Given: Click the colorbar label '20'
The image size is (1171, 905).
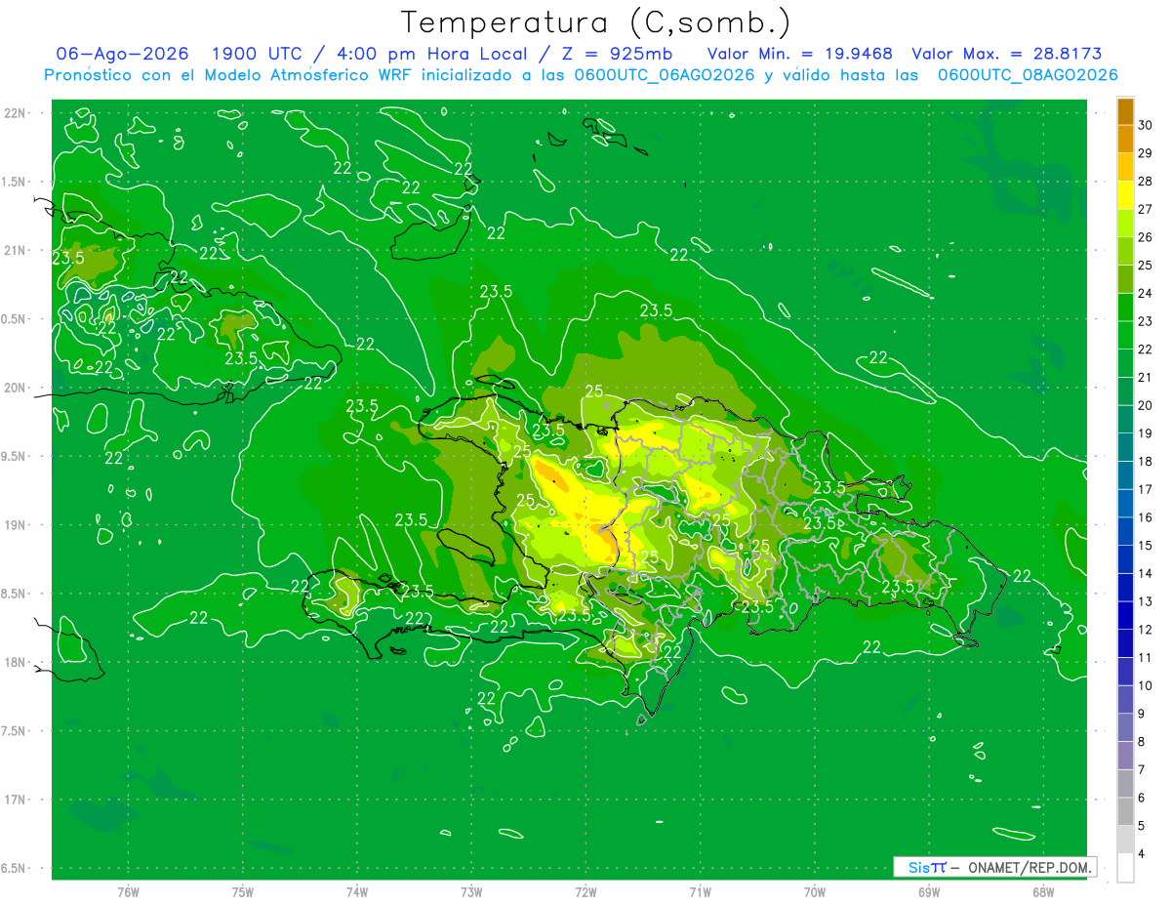Looking at the screenshot, I should pos(1145,405).
